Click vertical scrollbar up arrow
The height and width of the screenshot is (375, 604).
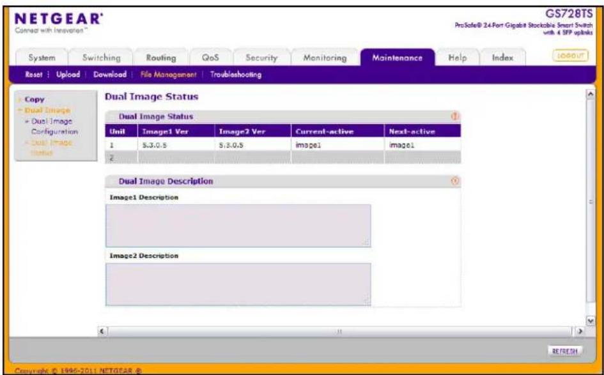point(590,95)
